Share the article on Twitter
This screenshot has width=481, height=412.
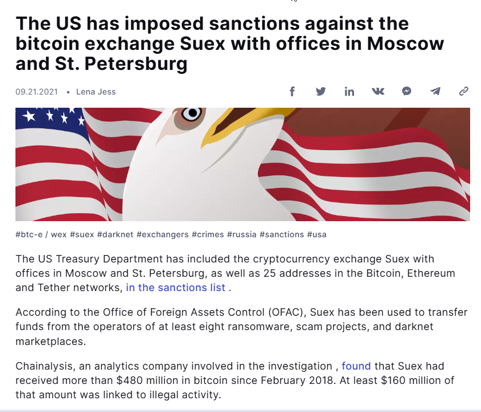tap(321, 92)
